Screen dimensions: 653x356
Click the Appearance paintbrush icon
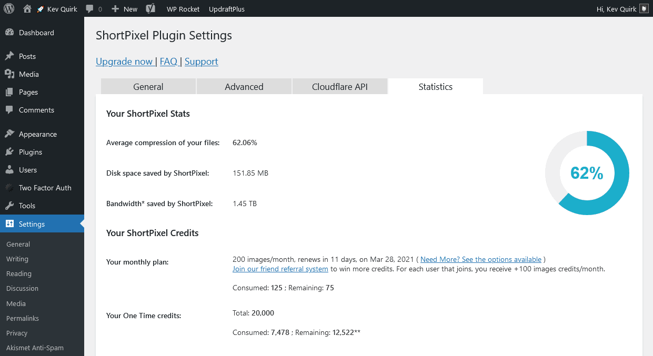[x=9, y=134]
